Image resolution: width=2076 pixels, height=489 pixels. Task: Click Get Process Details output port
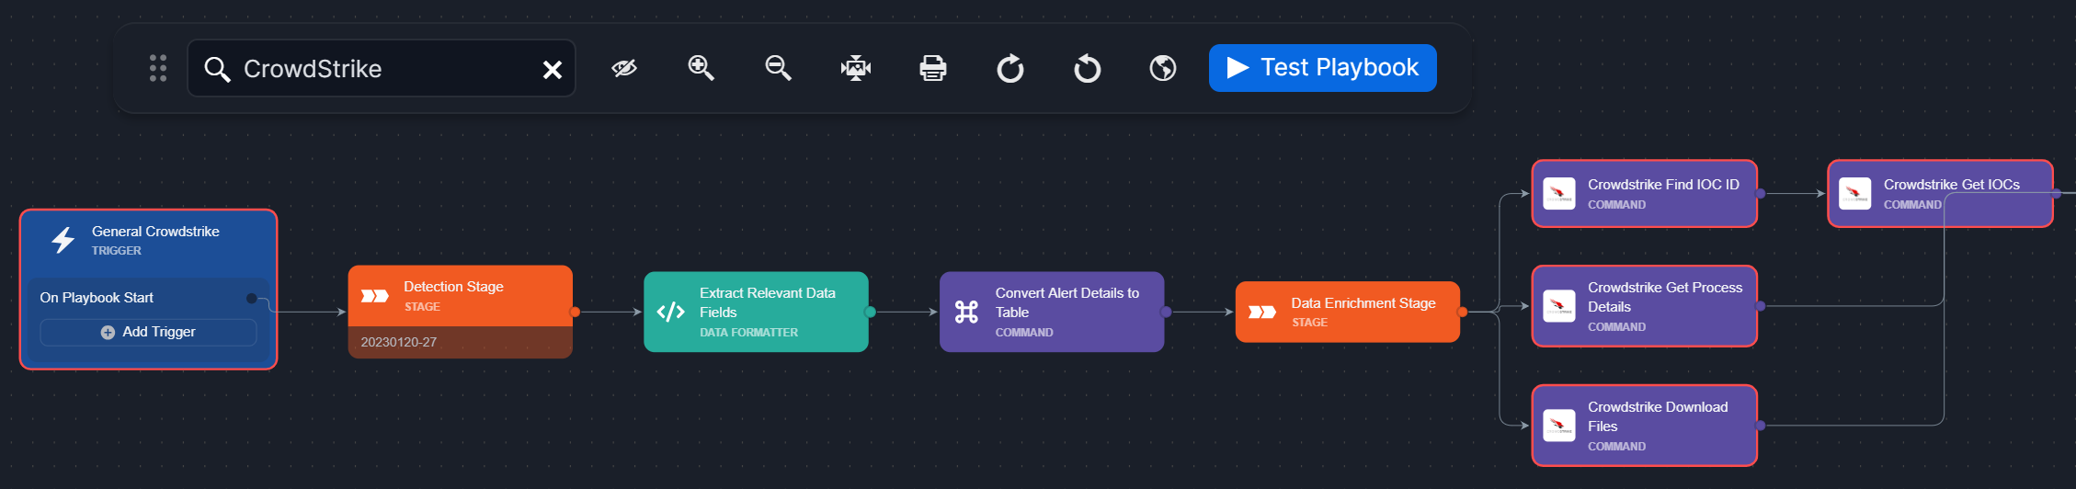(x=1760, y=306)
